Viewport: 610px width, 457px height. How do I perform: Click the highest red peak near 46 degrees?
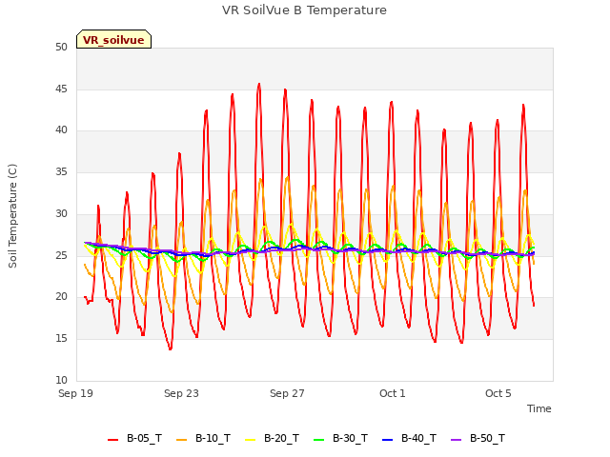[259, 84]
